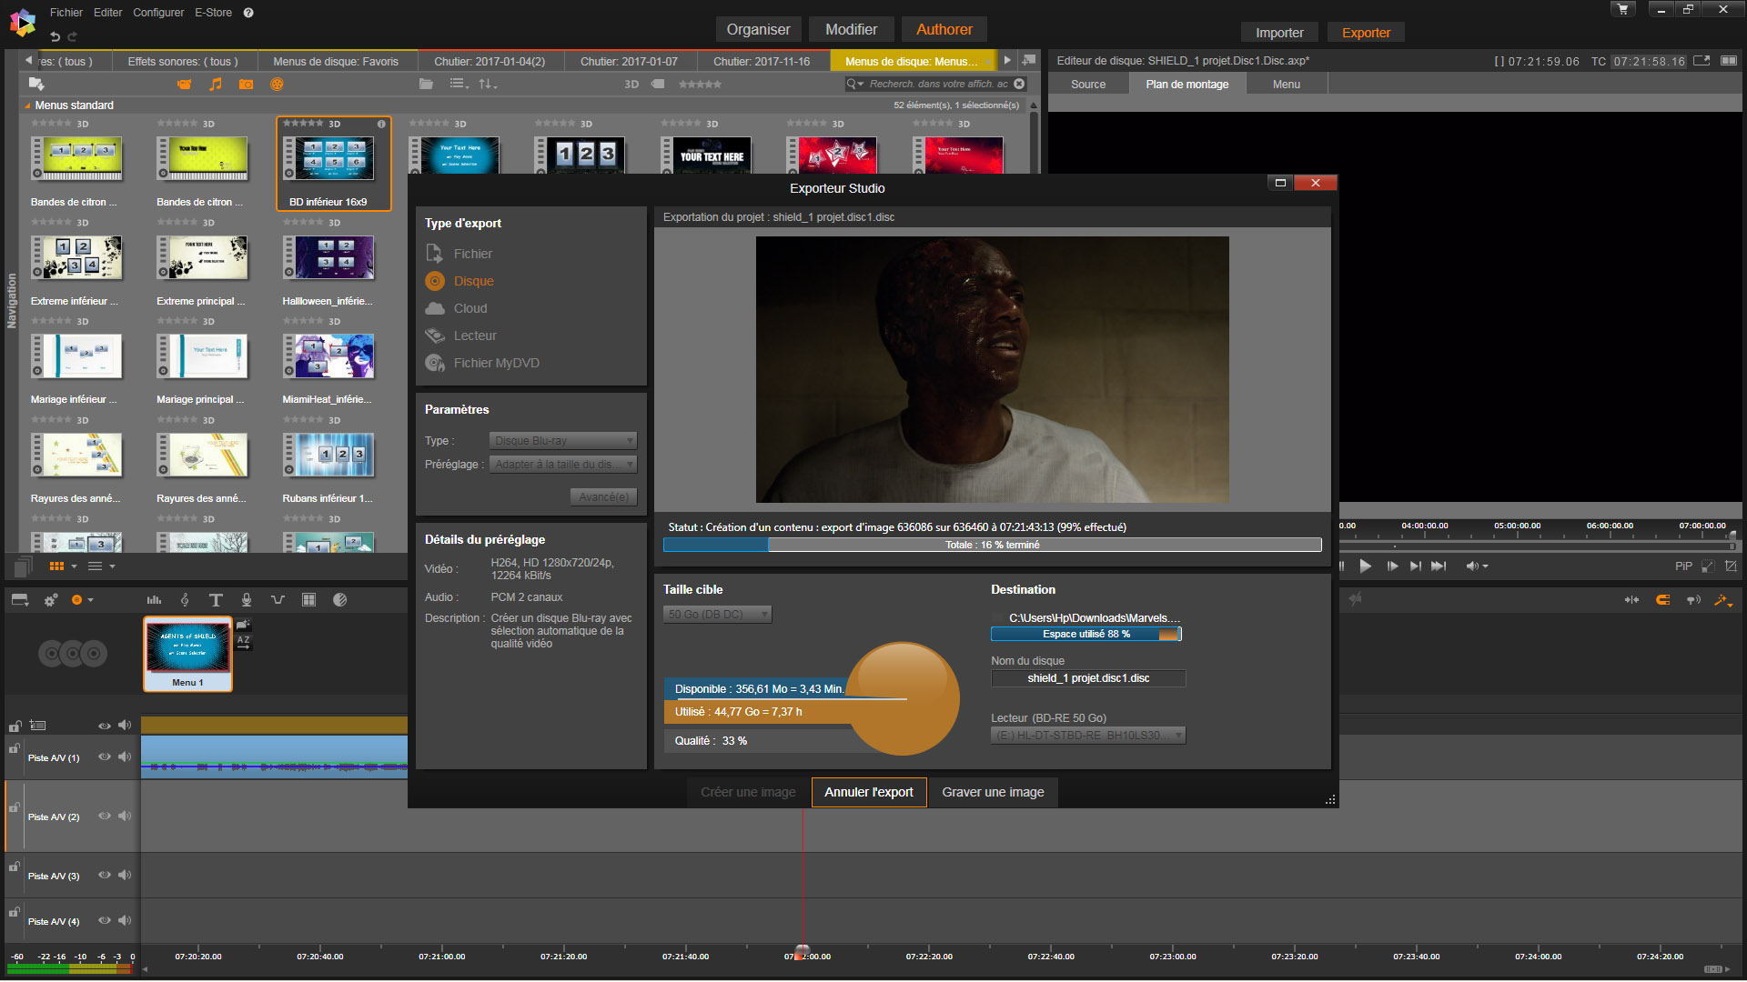Select Disque export type
The image size is (1747, 982).
pos(459,281)
